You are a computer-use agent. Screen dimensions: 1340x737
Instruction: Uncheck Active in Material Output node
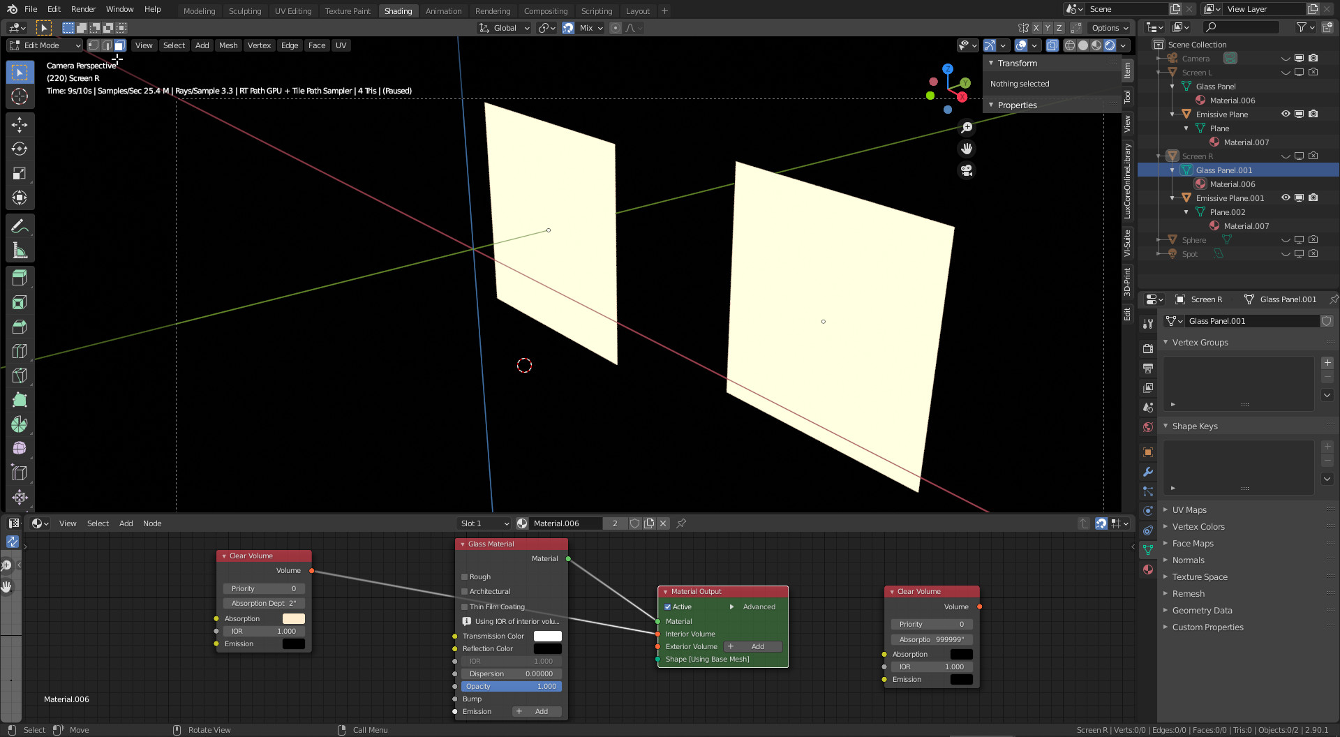668,607
